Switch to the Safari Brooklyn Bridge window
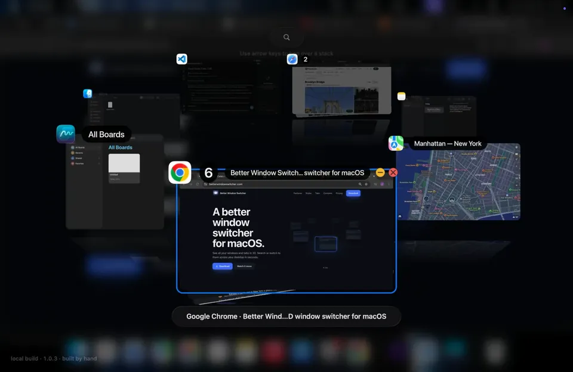Image resolution: width=573 pixels, height=372 pixels. point(341,90)
